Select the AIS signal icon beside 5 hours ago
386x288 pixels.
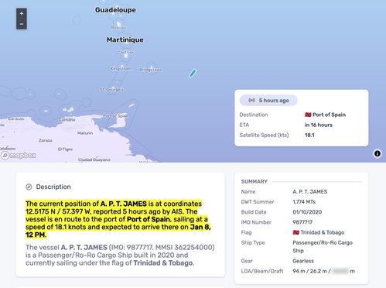click(251, 100)
